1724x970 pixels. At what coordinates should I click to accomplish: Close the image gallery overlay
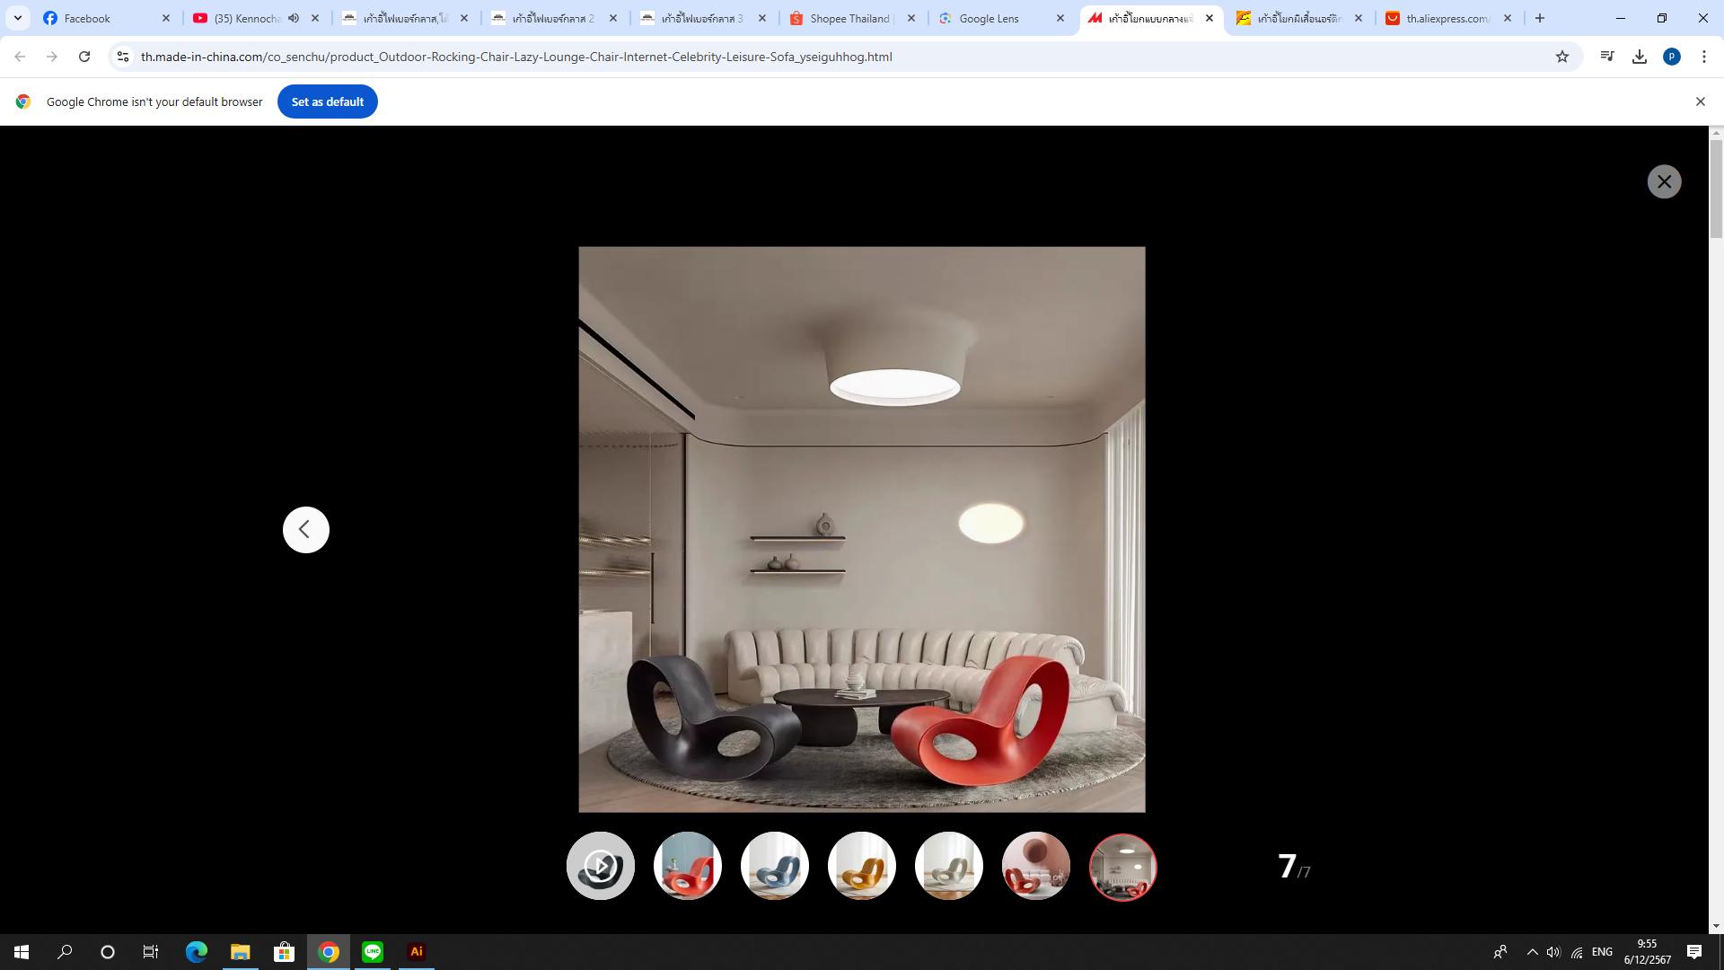[x=1664, y=181]
